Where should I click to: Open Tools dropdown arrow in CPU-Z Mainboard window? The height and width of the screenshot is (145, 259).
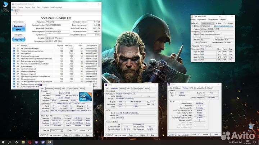[x=136, y=135]
